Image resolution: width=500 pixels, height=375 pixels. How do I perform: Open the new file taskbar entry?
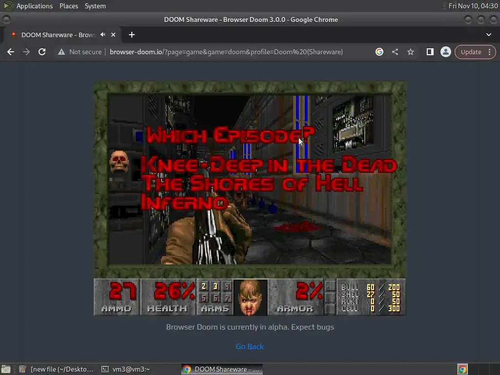(x=56, y=369)
